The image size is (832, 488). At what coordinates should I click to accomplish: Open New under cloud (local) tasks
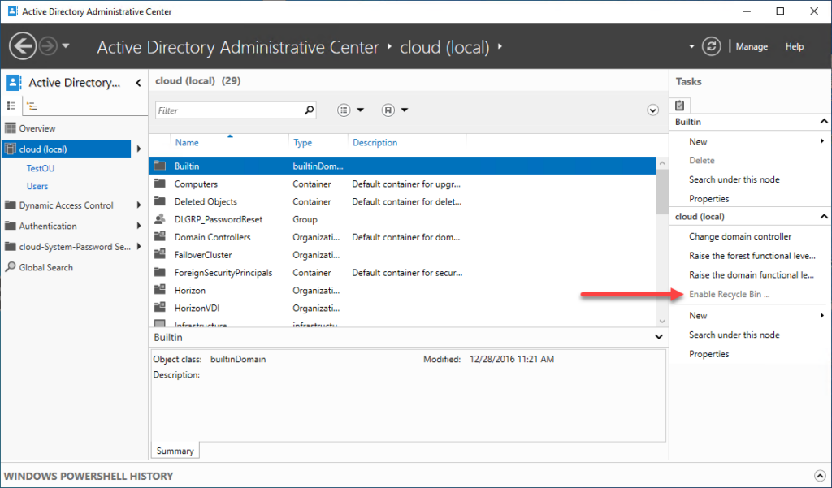point(698,316)
